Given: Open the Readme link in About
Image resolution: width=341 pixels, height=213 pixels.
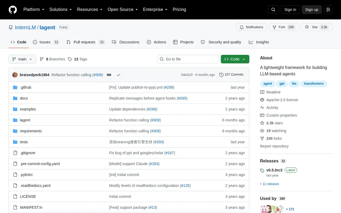Looking at the screenshot, I should (x=270, y=92).
